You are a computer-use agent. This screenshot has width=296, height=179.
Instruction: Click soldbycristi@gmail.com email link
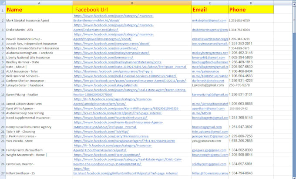(209, 164)
